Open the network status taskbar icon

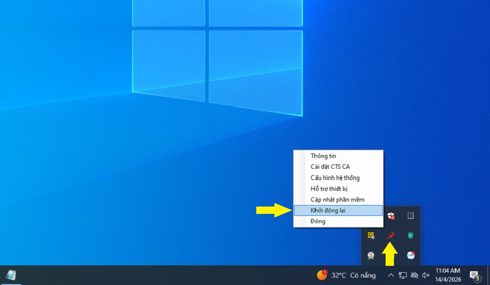403,275
